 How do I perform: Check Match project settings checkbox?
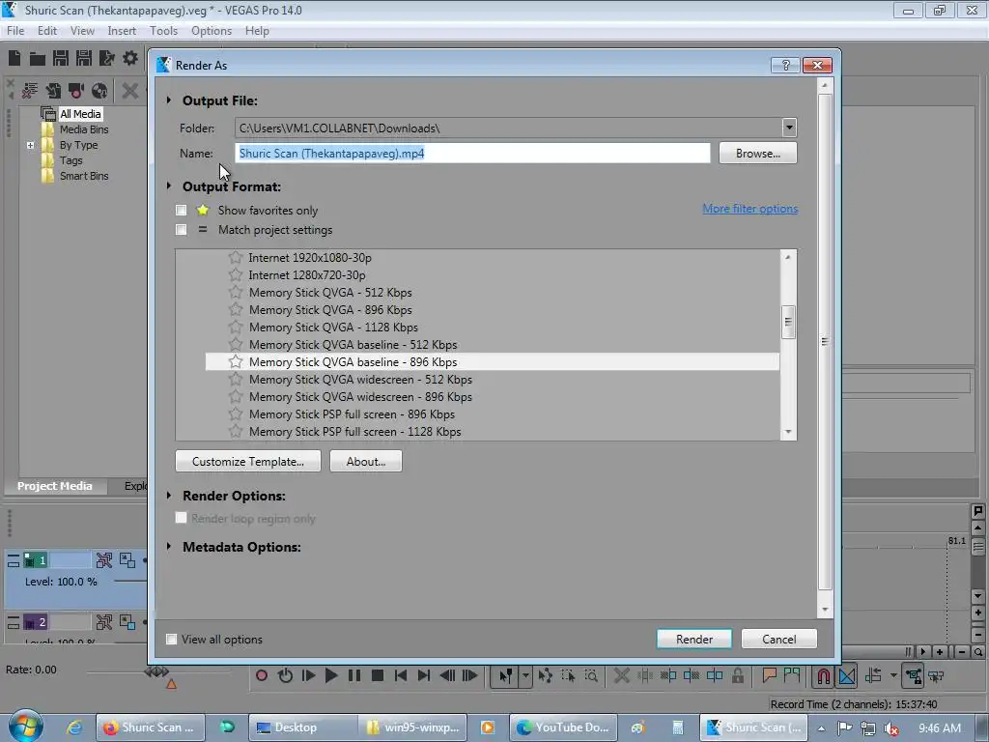(181, 230)
